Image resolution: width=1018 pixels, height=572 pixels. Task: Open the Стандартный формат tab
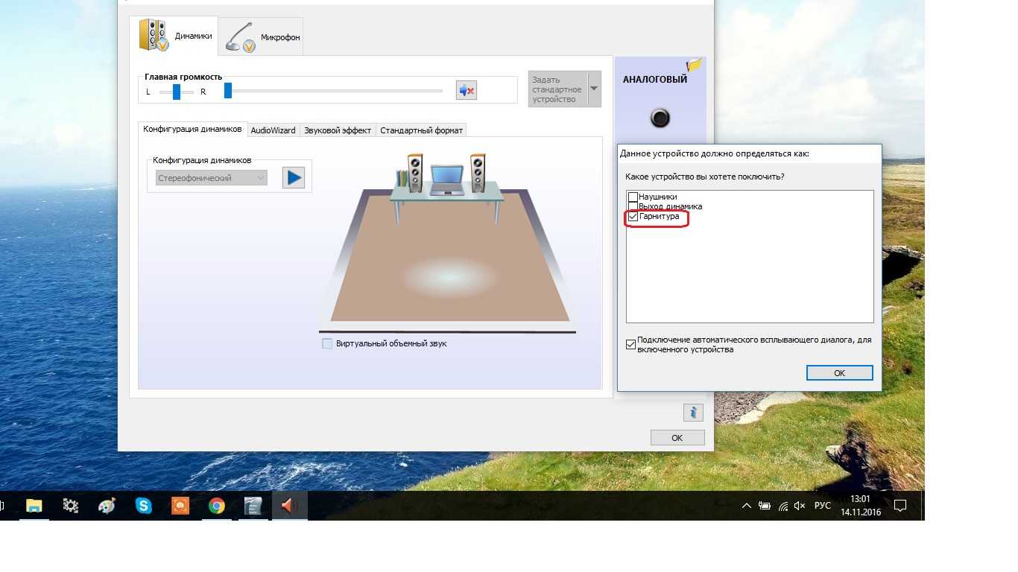(x=421, y=130)
